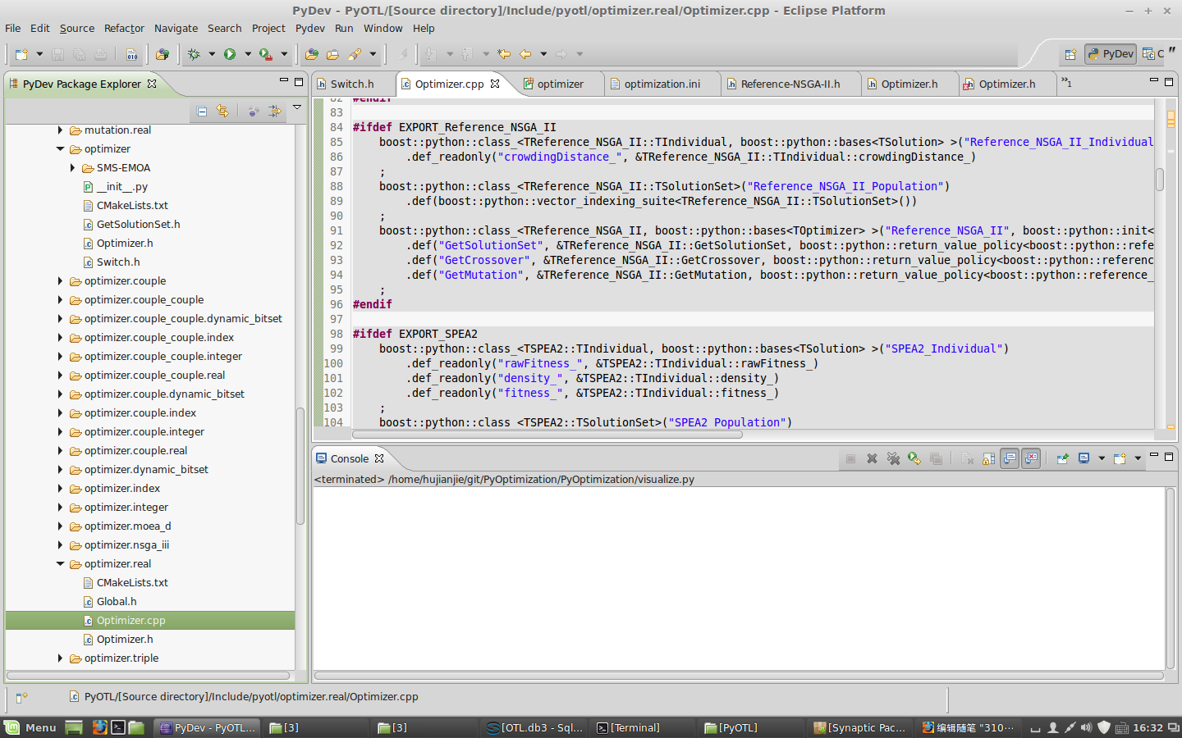Toggle Scroll Lock in Console toolbar
This screenshot has height=738, width=1182.
988,459
